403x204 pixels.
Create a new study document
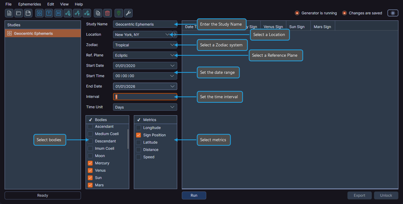[x=9, y=13]
